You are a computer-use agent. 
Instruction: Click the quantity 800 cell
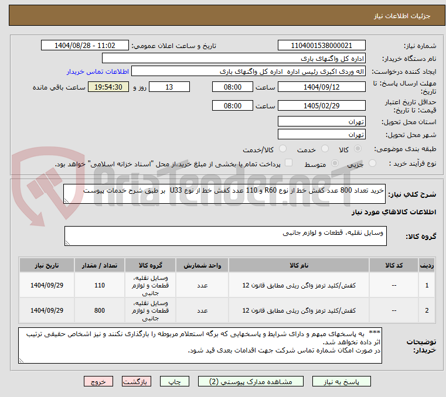coord(100,310)
